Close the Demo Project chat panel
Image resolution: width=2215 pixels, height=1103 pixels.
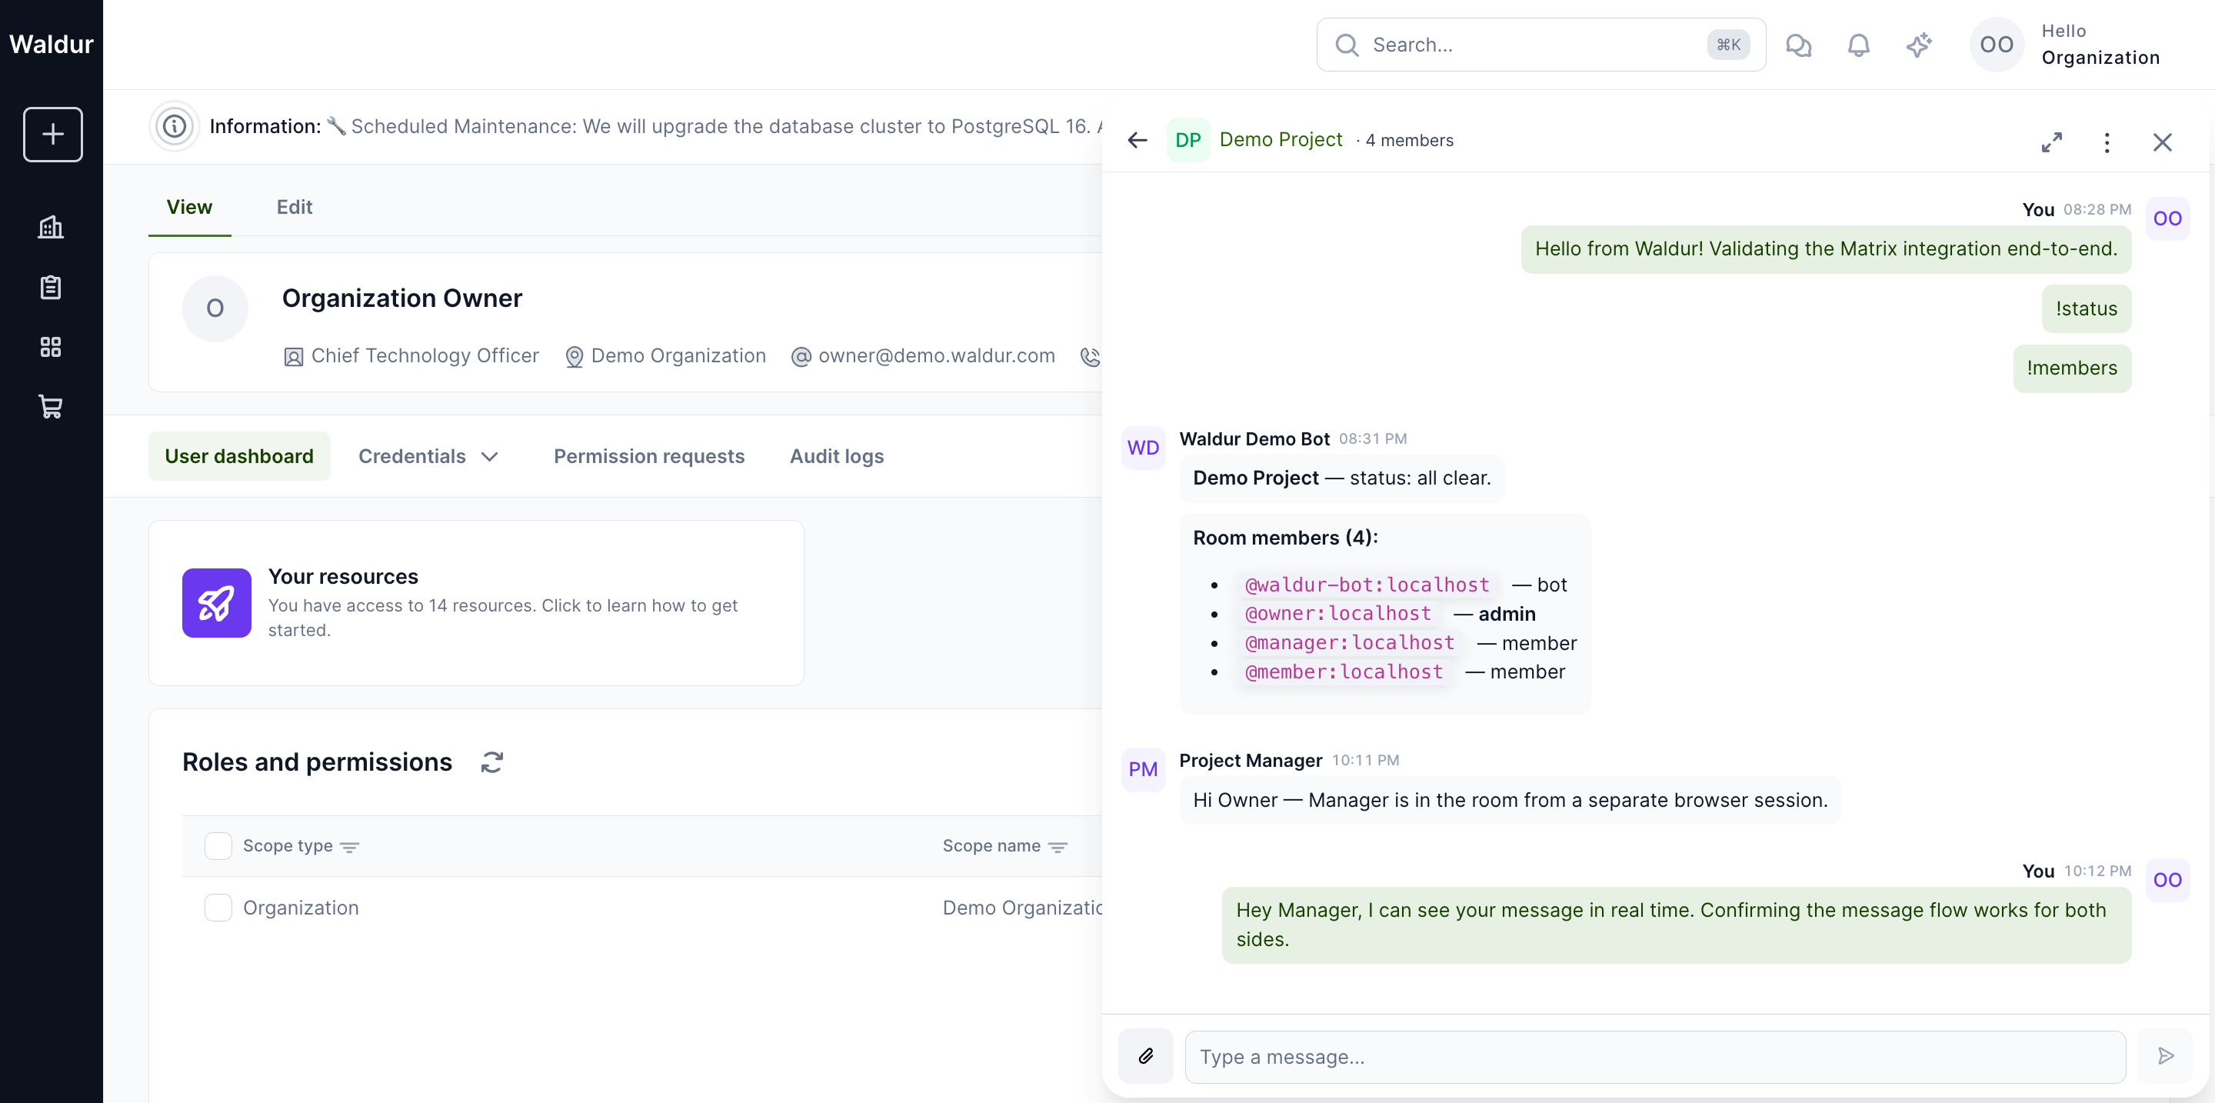point(2163,142)
